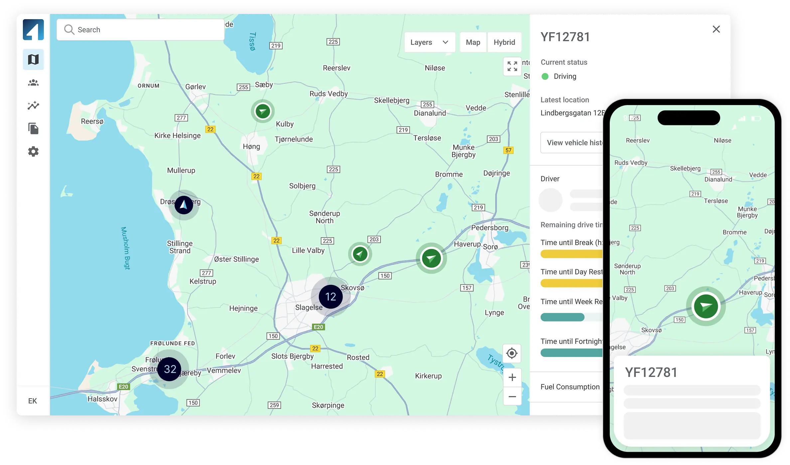Select the green vehicle marker near Kulby
790x465 pixels.
click(x=263, y=111)
